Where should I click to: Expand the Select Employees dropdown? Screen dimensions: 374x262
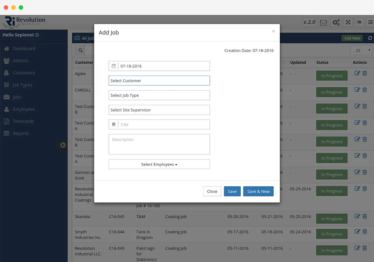point(159,164)
